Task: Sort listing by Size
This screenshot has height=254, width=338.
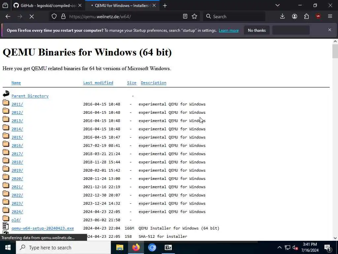Action: point(132,83)
